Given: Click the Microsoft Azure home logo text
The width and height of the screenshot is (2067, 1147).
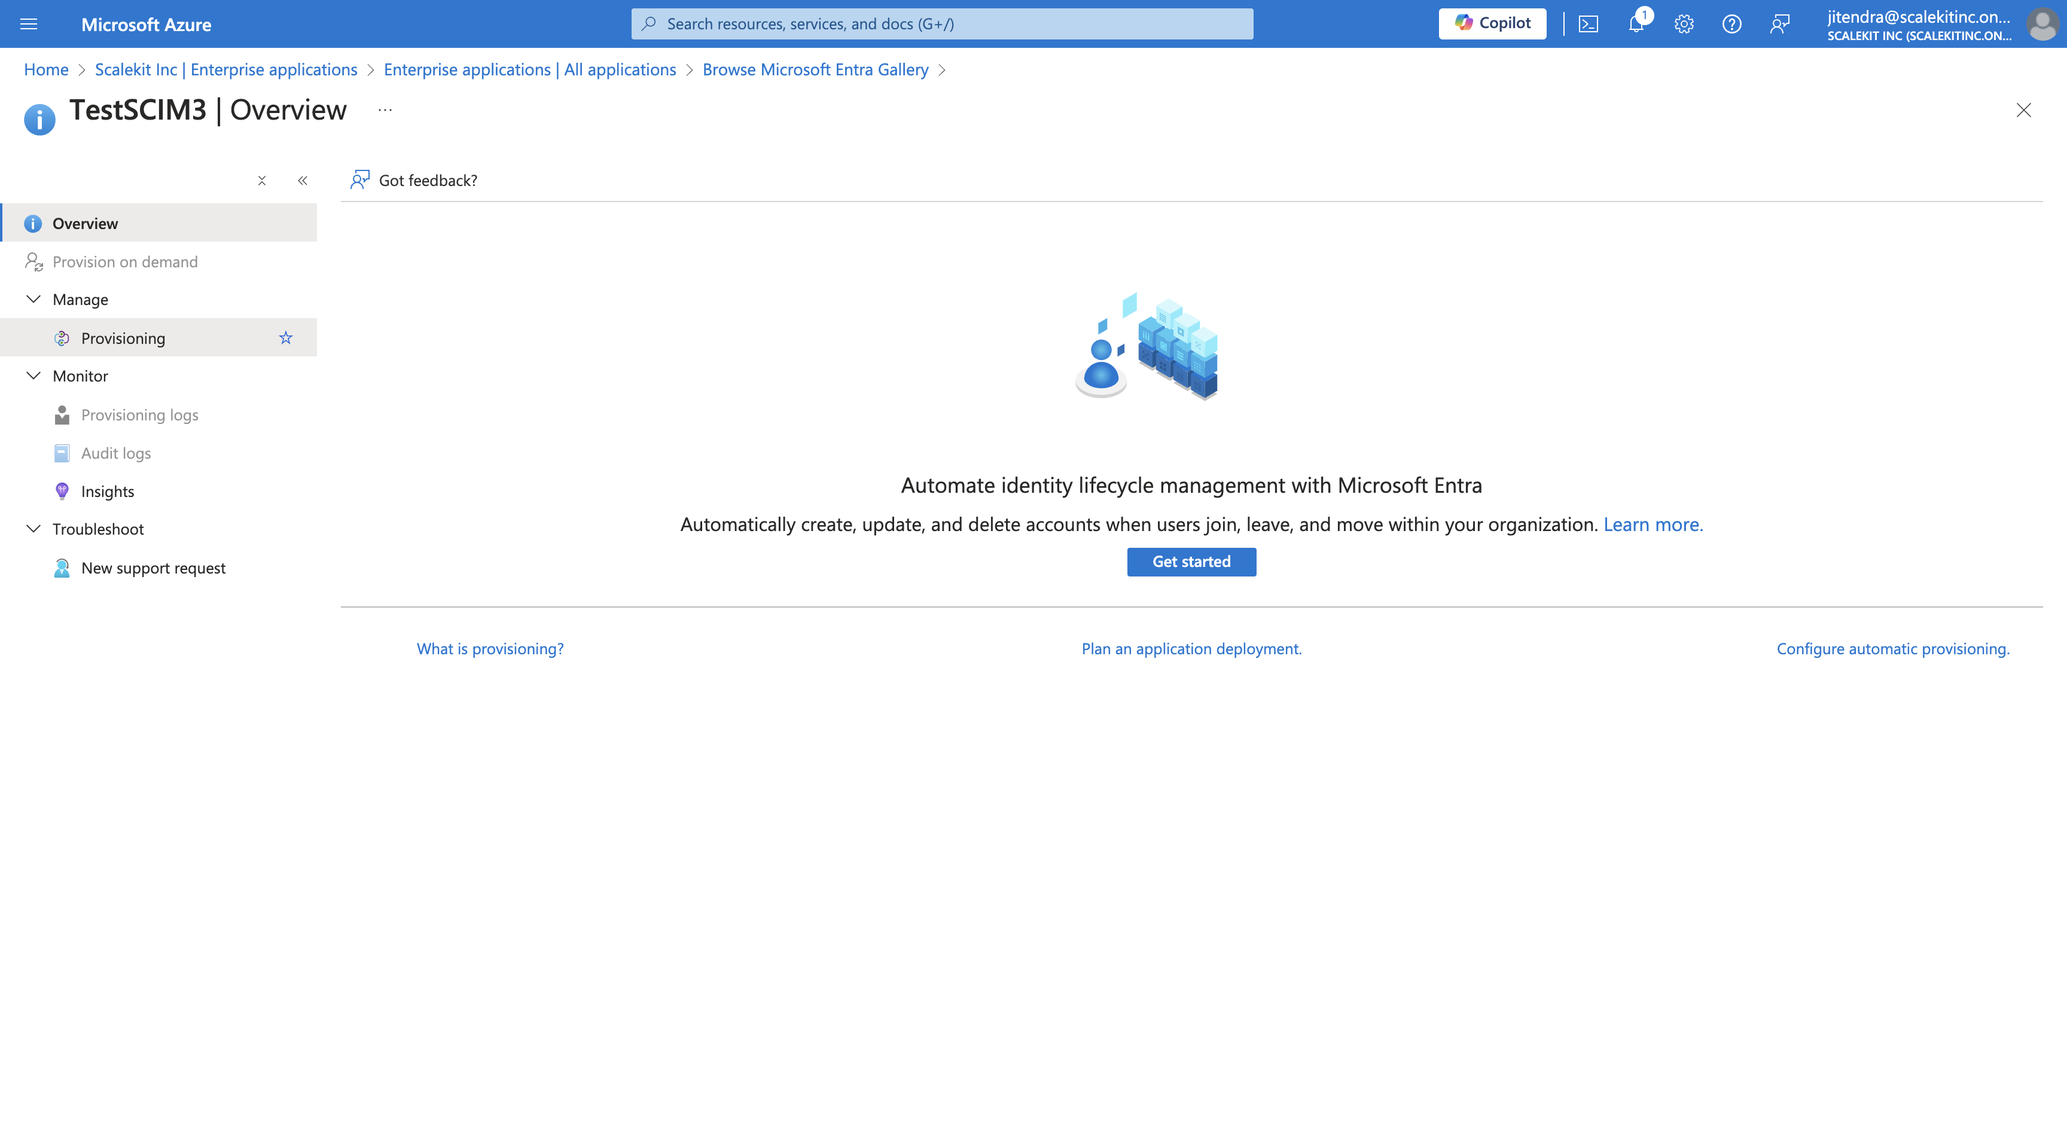Looking at the screenshot, I should point(146,24).
